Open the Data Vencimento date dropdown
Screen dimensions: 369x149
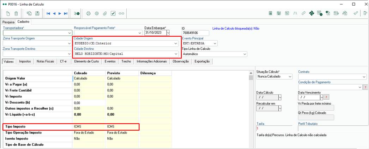click(321, 97)
